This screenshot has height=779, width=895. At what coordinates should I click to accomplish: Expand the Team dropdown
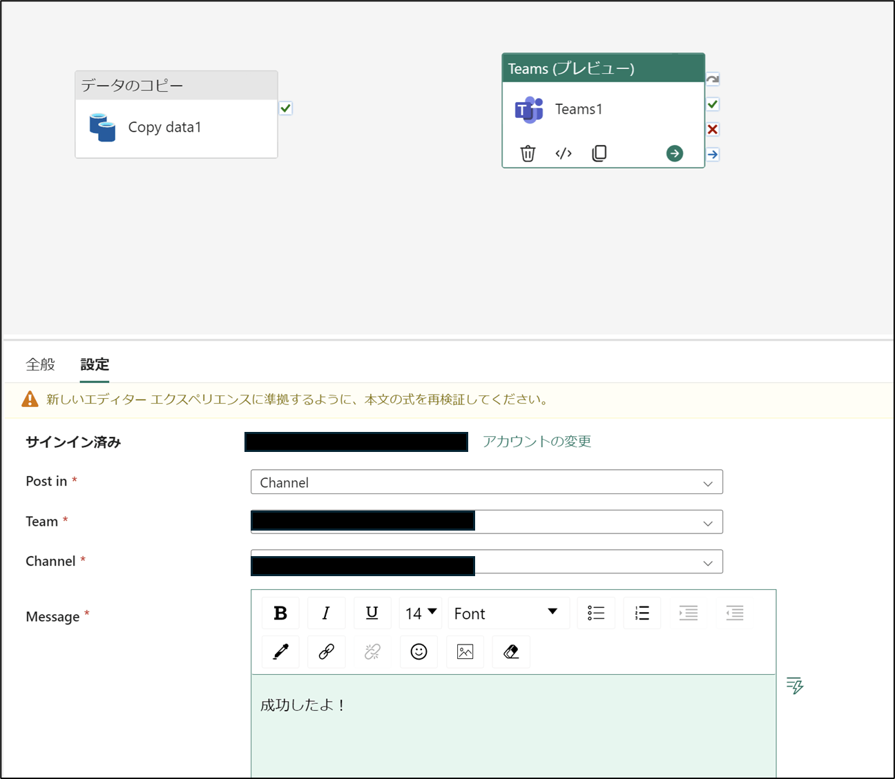point(487,522)
